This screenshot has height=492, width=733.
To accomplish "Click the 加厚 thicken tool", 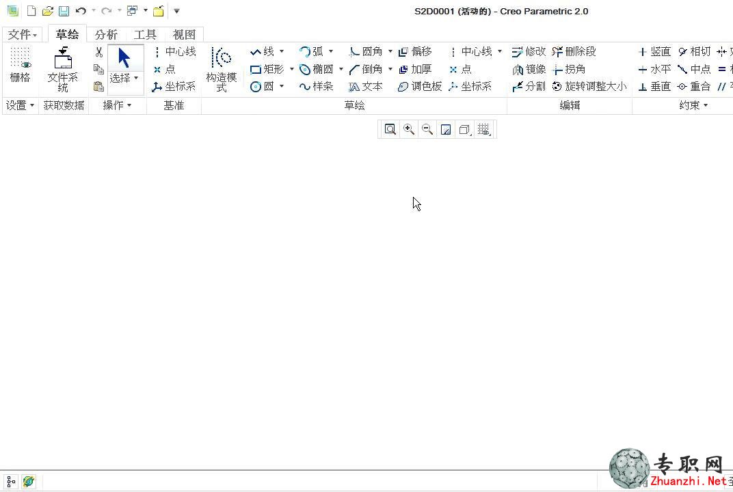I will click(415, 69).
